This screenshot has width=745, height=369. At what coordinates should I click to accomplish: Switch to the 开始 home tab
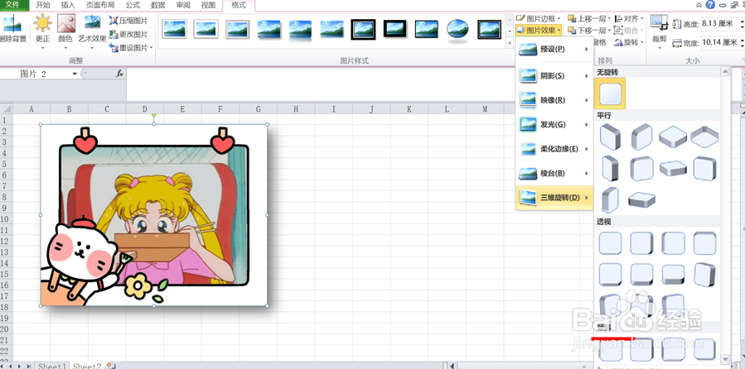tap(43, 5)
